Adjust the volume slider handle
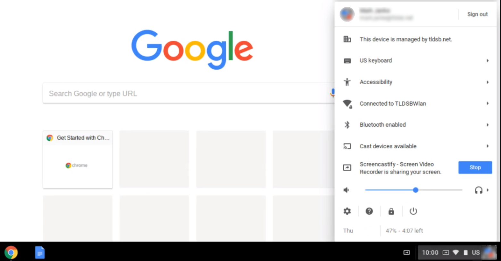The height and width of the screenshot is (261, 501). click(x=415, y=190)
